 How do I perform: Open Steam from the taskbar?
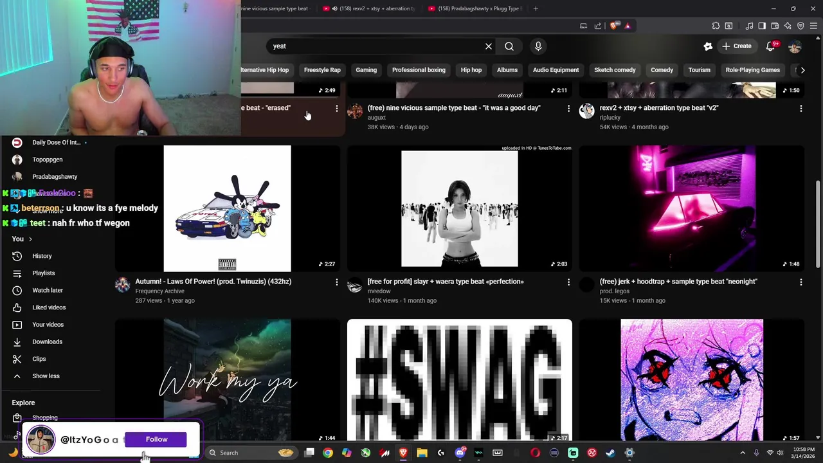pos(610,453)
